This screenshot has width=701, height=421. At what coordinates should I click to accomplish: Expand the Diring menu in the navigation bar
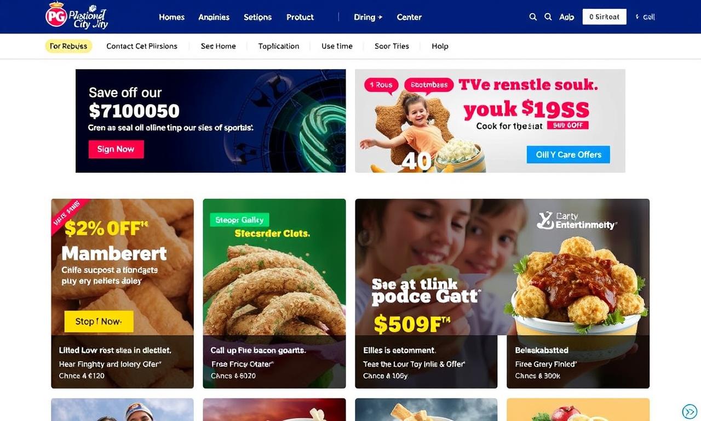[x=367, y=17]
